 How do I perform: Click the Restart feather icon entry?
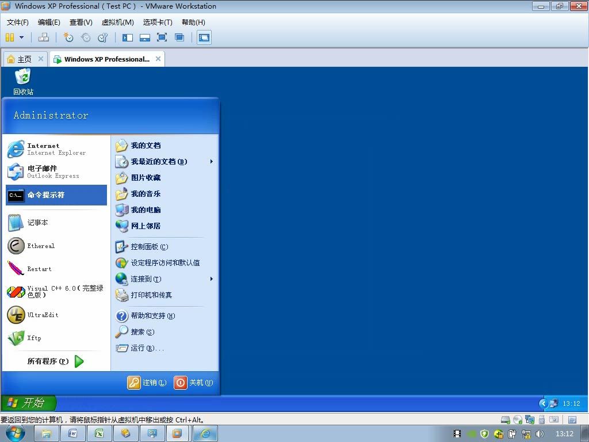point(56,269)
